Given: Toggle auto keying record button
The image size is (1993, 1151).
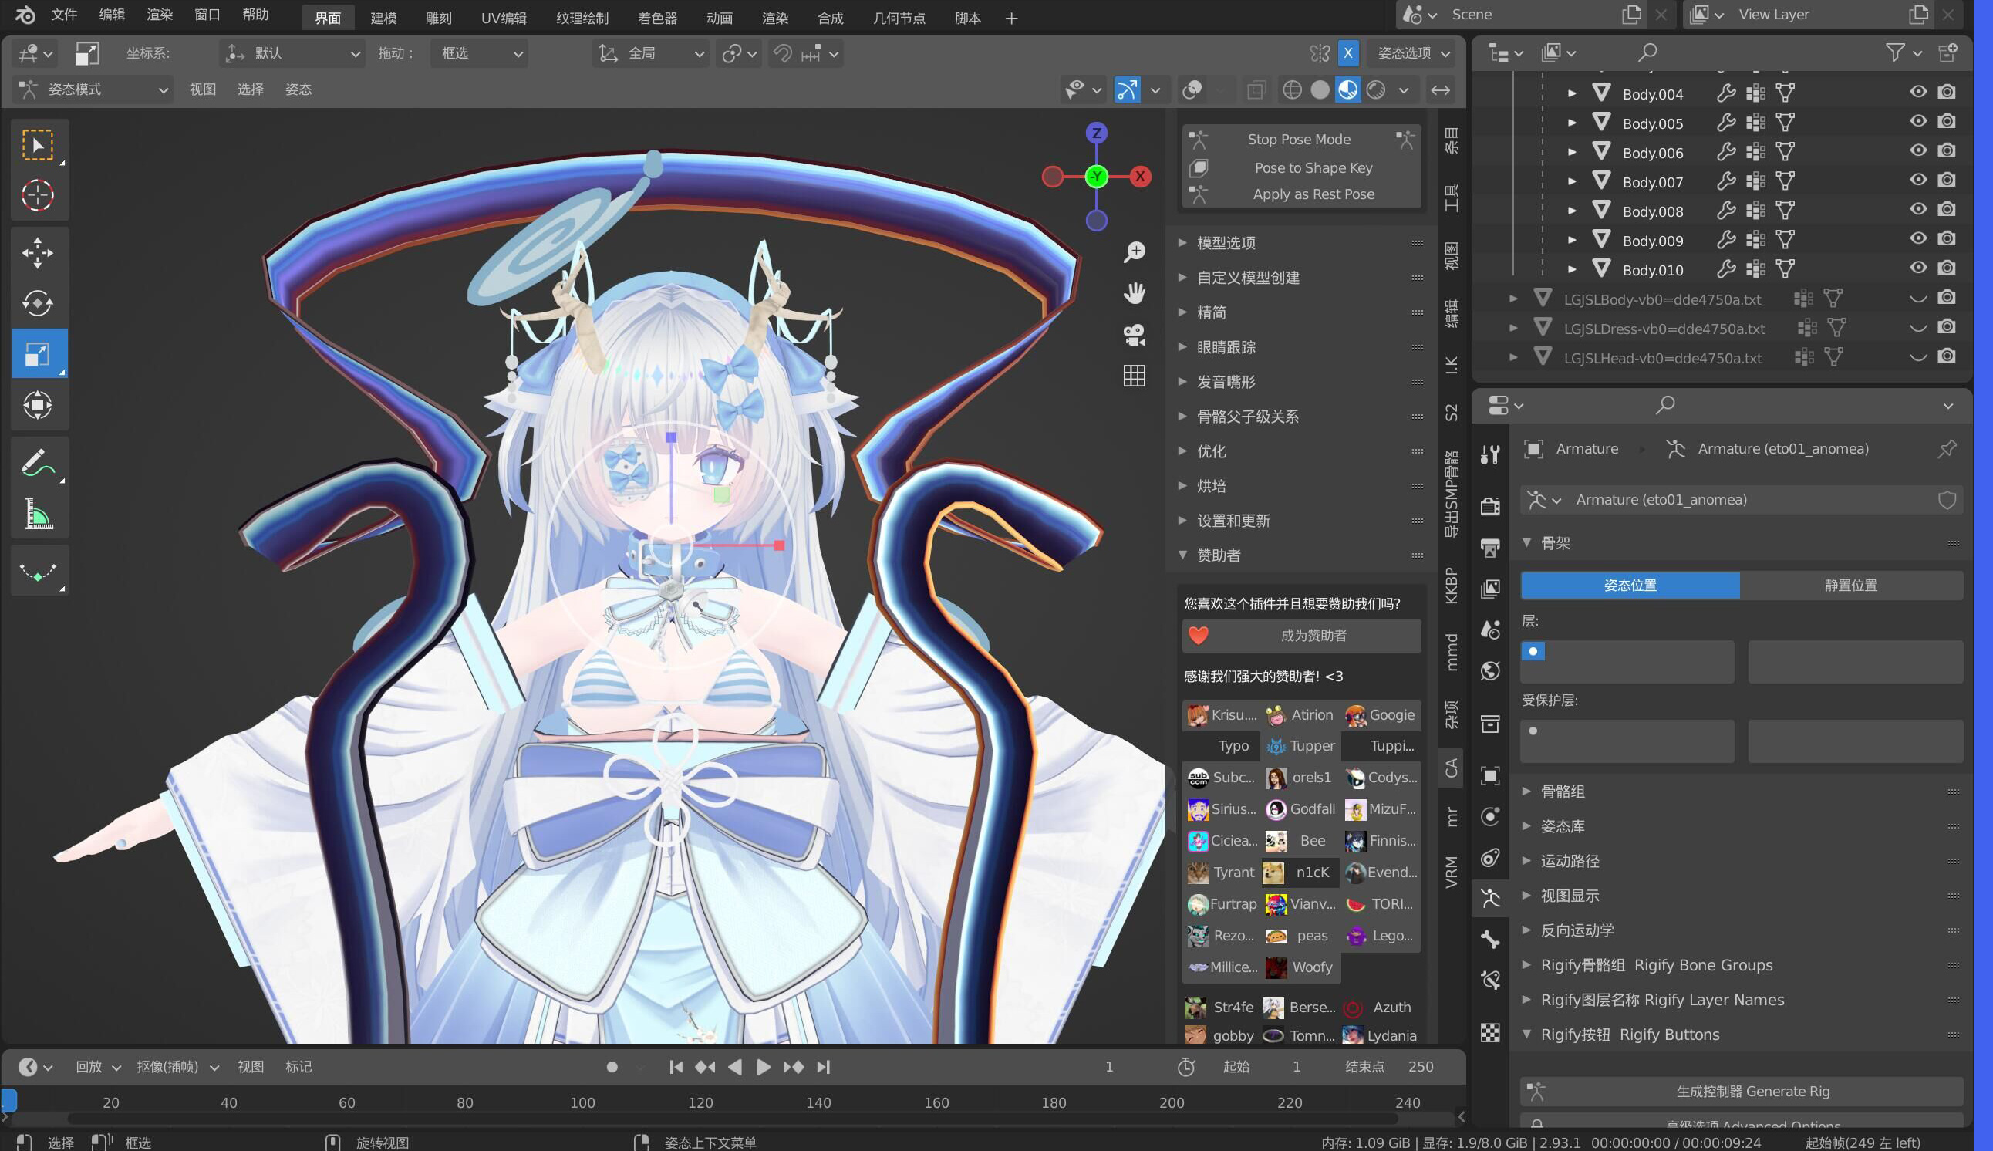Looking at the screenshot, I should (612, 1067).
